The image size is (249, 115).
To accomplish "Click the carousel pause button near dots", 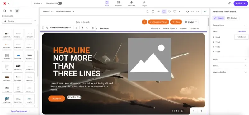I will [182, 111].
